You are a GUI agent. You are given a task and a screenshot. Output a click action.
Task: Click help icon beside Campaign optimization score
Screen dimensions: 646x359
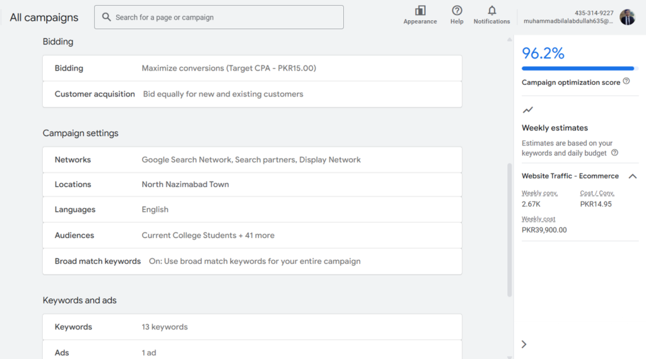click(626, 81)
